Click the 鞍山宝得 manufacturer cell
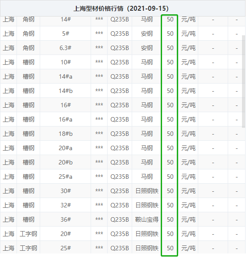Viewport: 246px width, 257px height. (147, 219)
